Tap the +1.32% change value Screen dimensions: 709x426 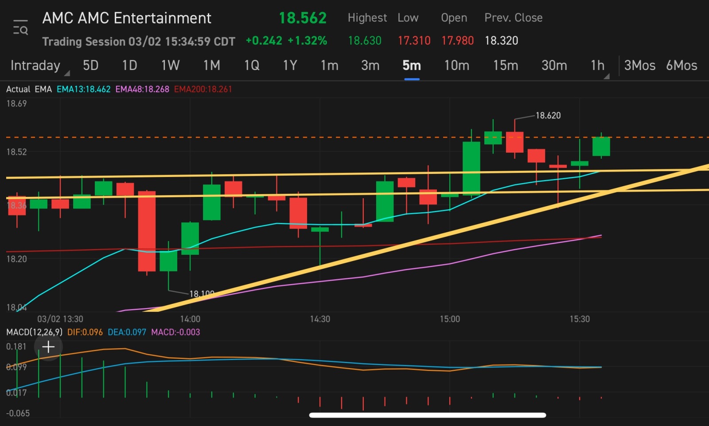coord(307,41)
